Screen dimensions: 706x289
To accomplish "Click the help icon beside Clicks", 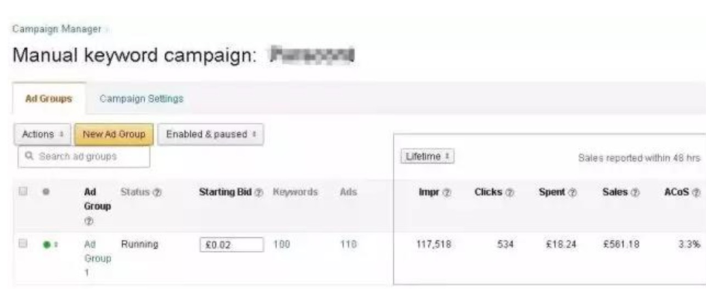I will tap(508, 192).
